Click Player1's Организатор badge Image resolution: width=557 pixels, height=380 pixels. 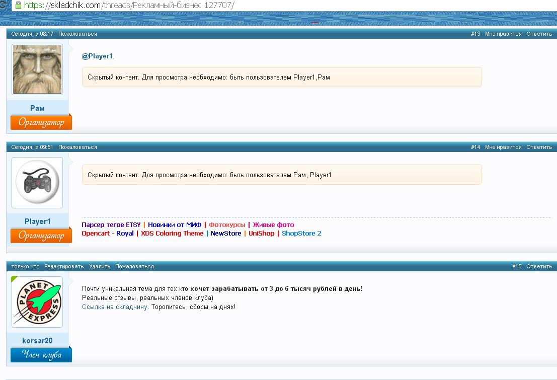pyautogui.click(x=41, y=236)
